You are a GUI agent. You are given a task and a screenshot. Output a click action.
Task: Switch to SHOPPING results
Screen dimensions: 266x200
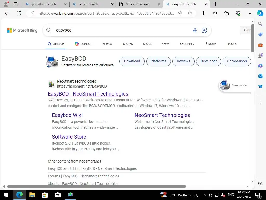[x=187, y=44]
